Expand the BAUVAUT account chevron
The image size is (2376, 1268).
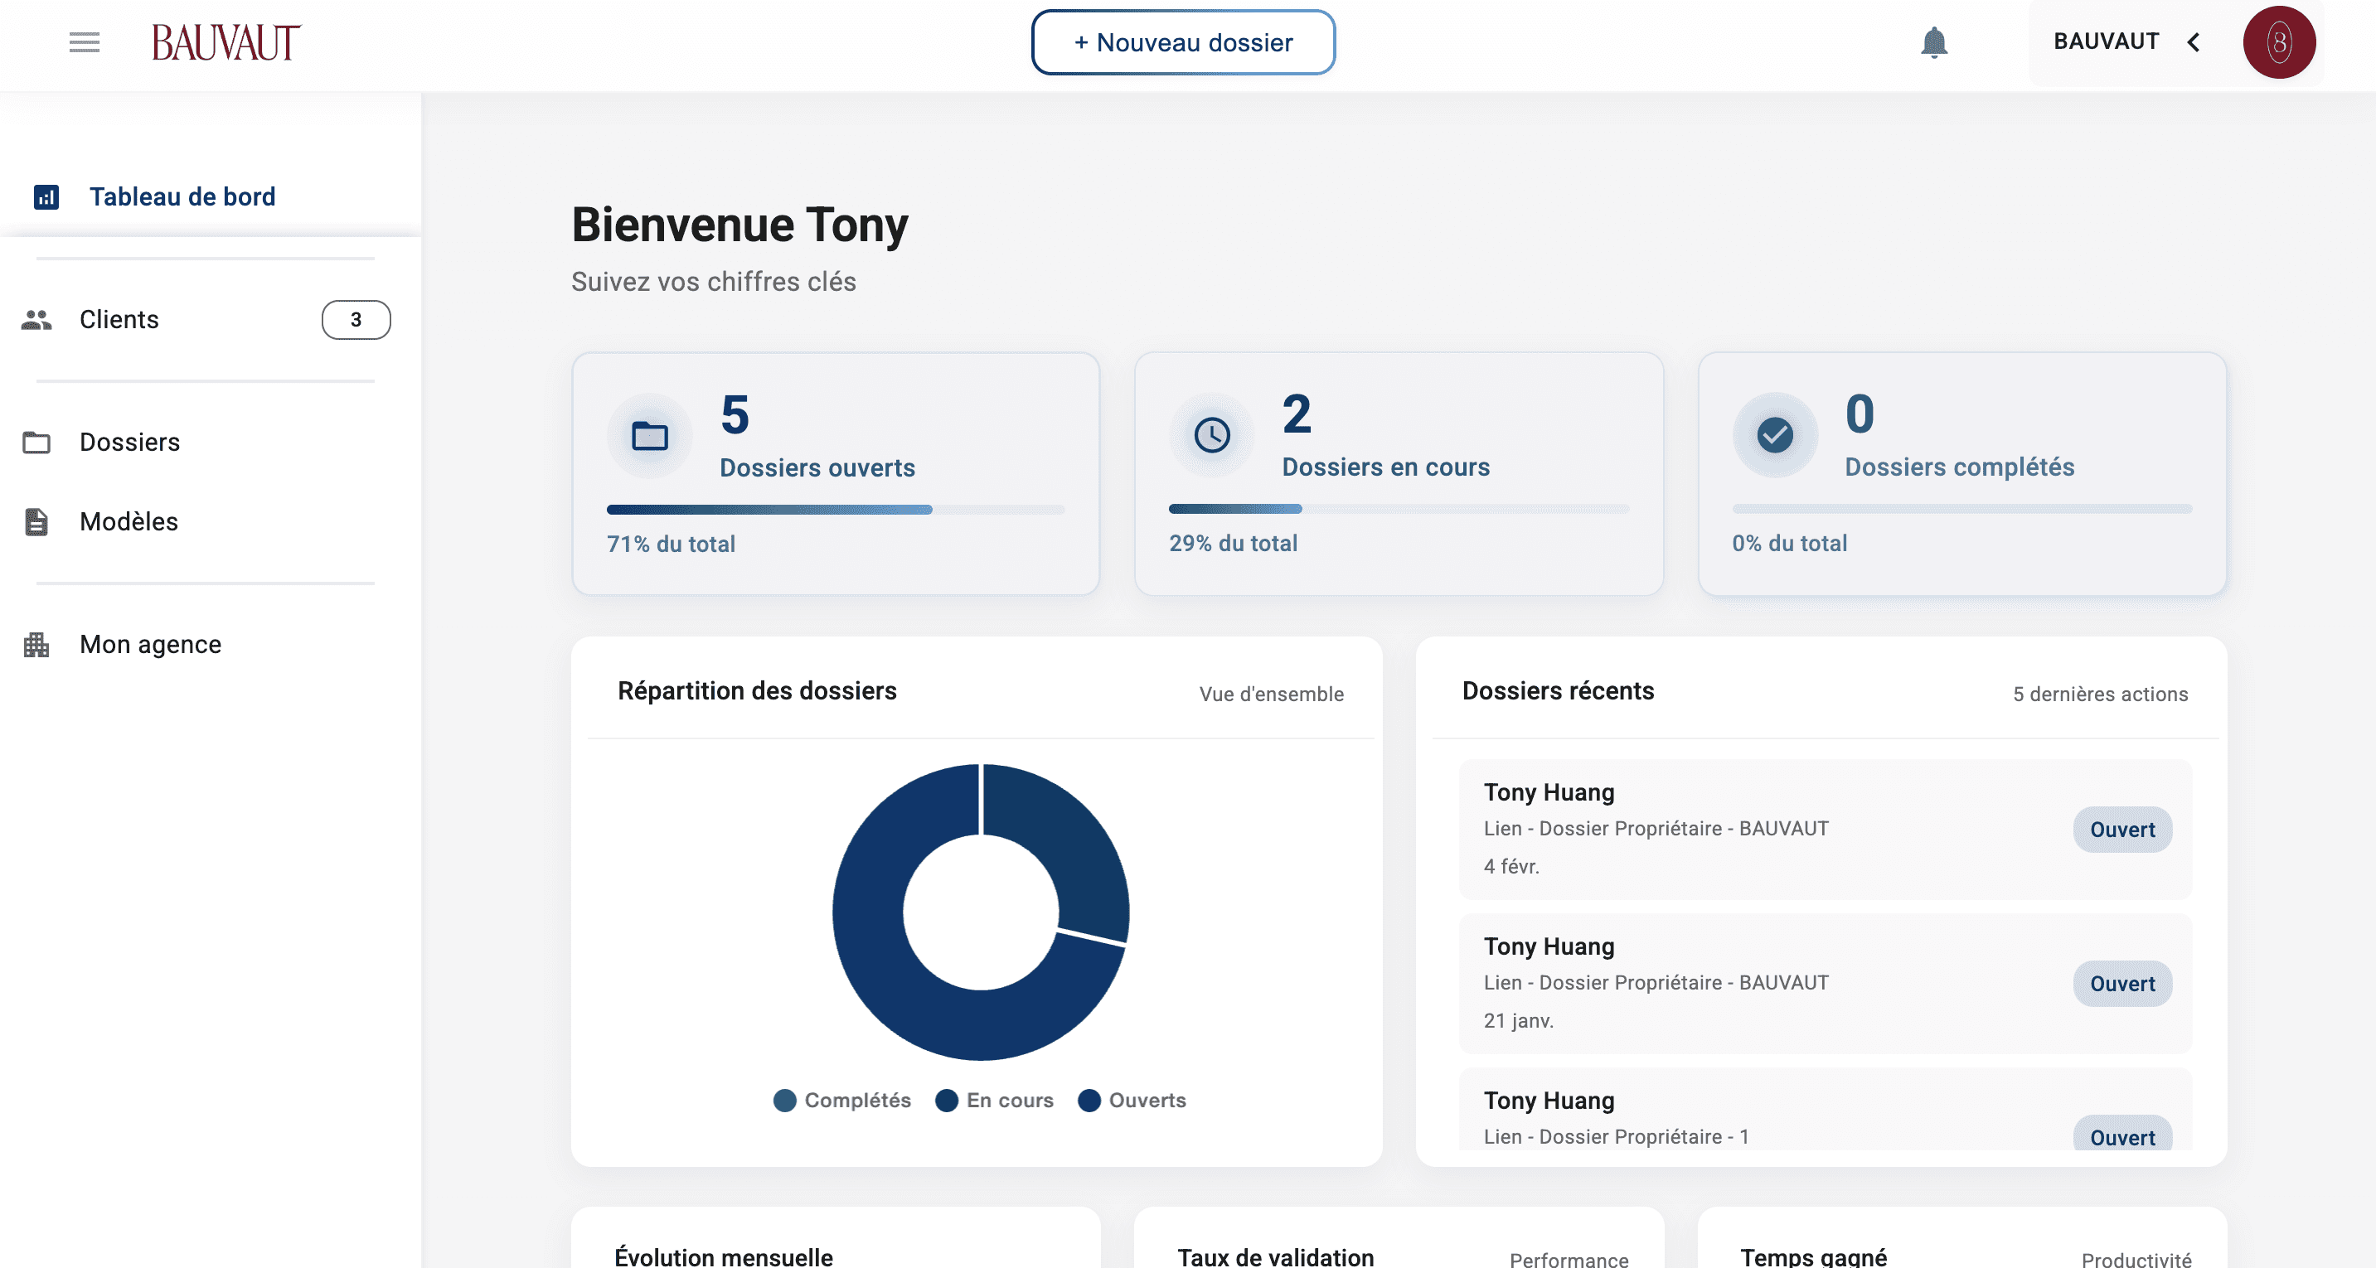pyautogui.click(x=2194, y=42)
